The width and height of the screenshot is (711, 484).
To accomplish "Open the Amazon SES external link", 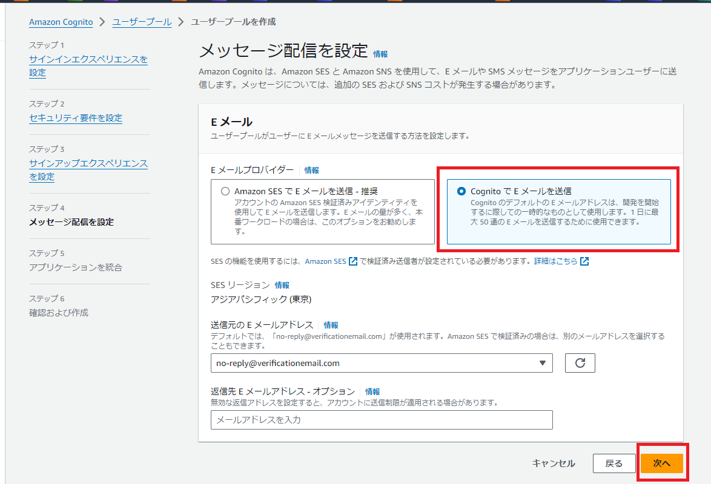I will click(x=325, y=261).
